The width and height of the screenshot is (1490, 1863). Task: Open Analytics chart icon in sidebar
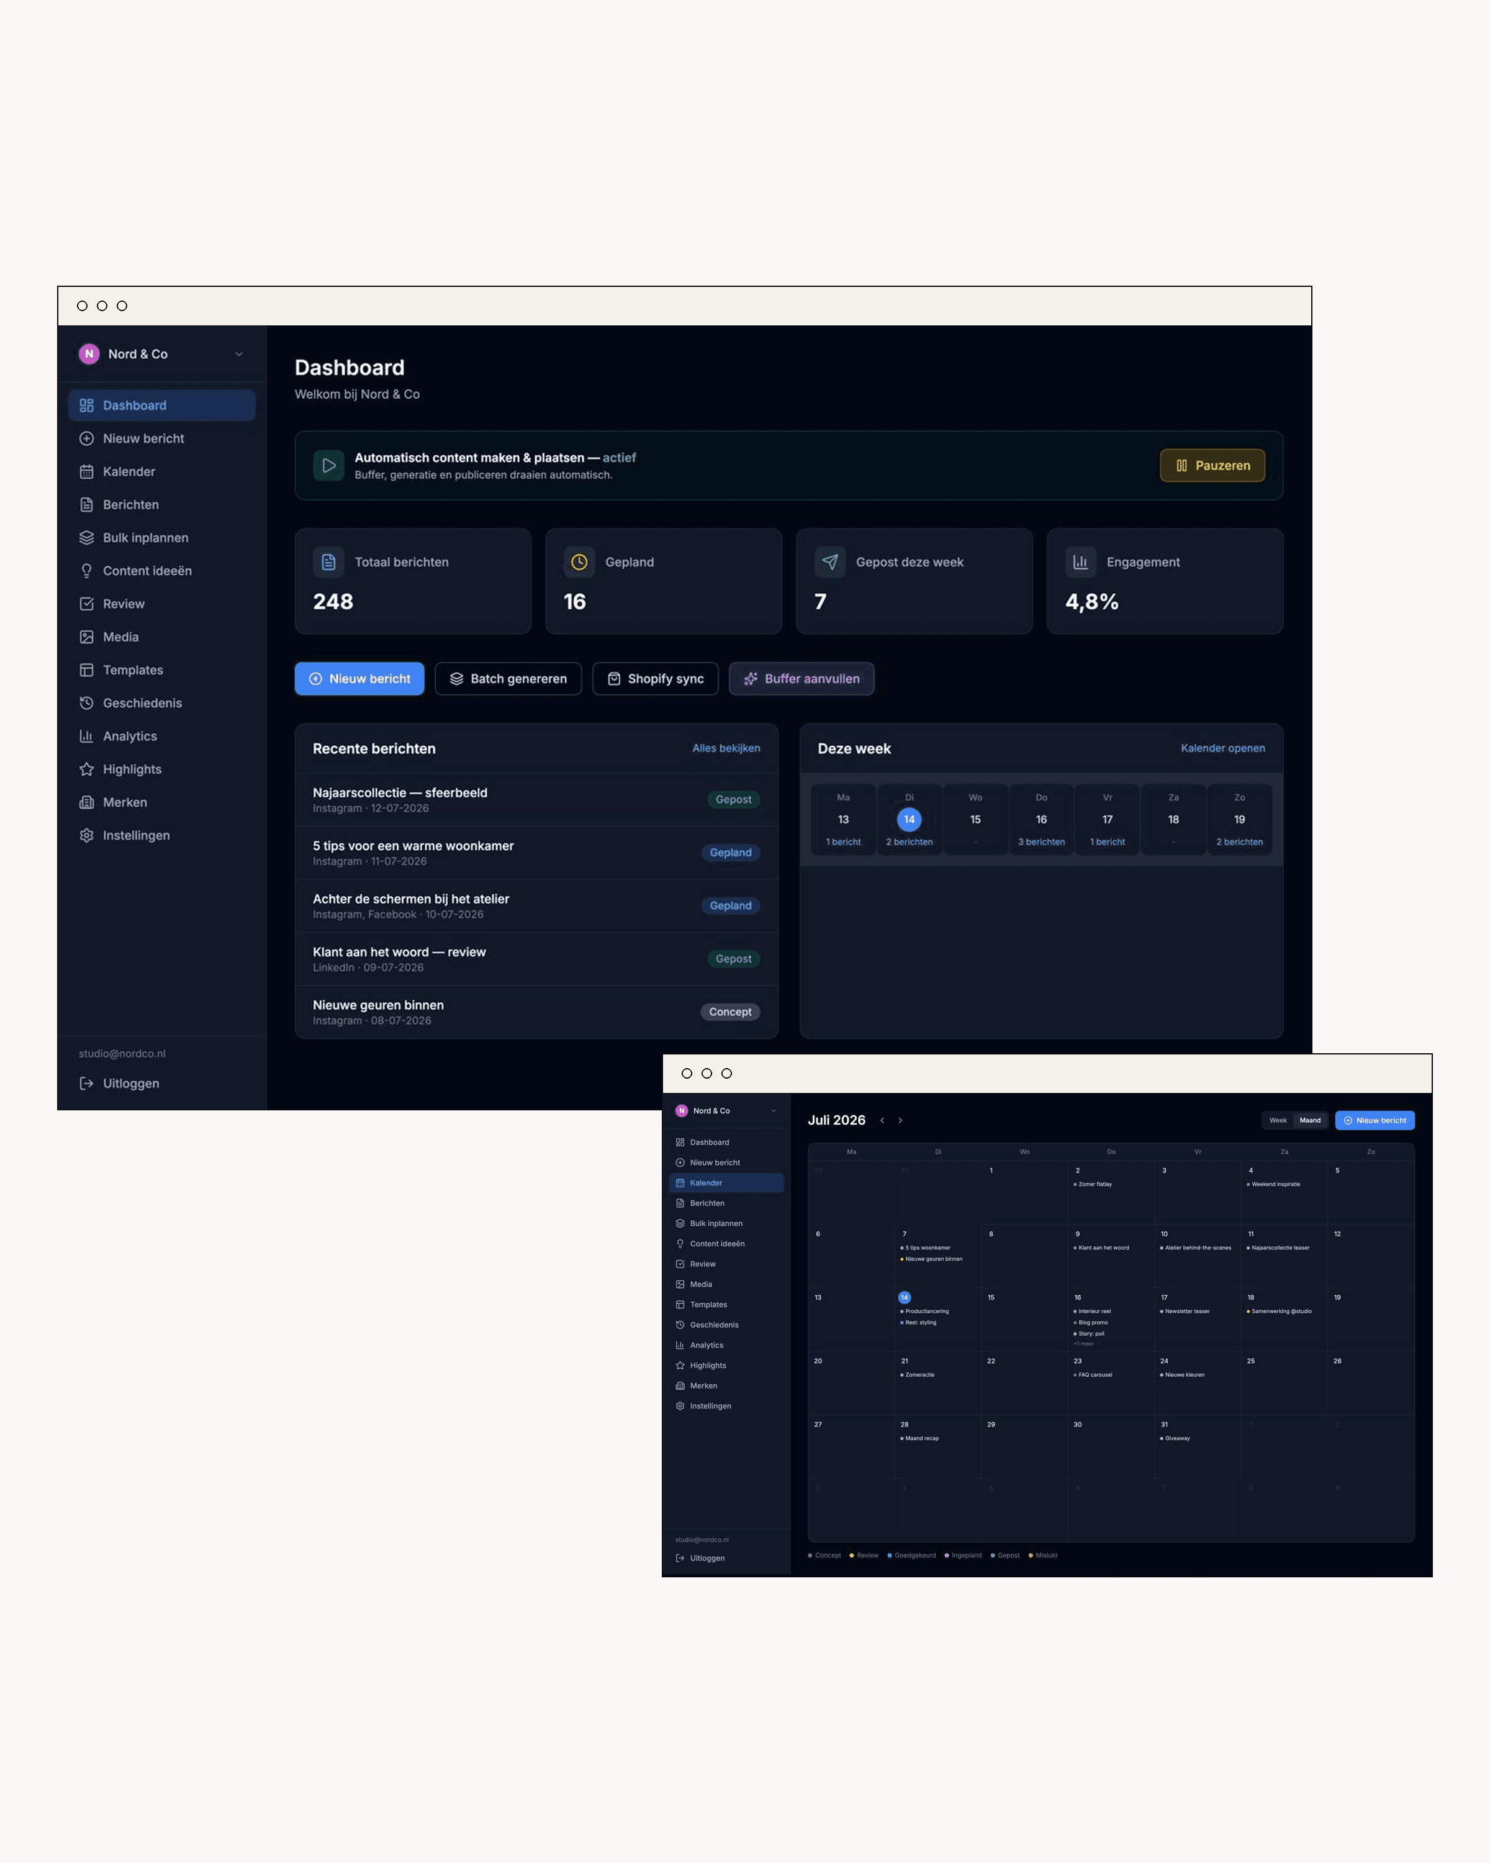click(x=86, y=737)
